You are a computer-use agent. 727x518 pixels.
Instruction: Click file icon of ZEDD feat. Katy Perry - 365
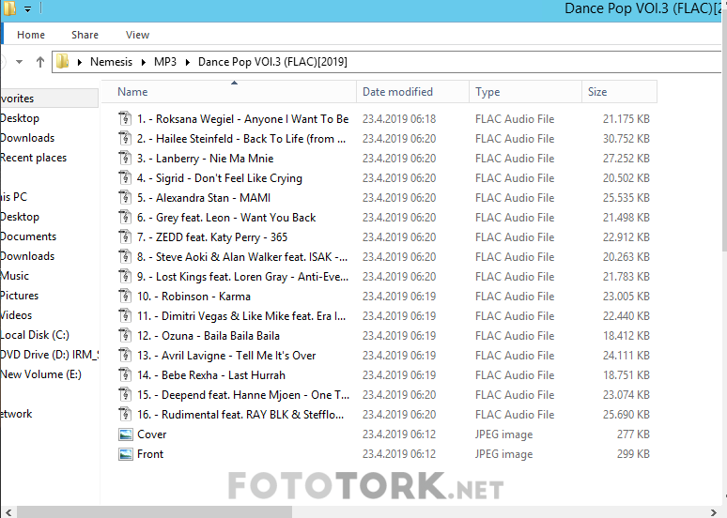pos(125,236)
